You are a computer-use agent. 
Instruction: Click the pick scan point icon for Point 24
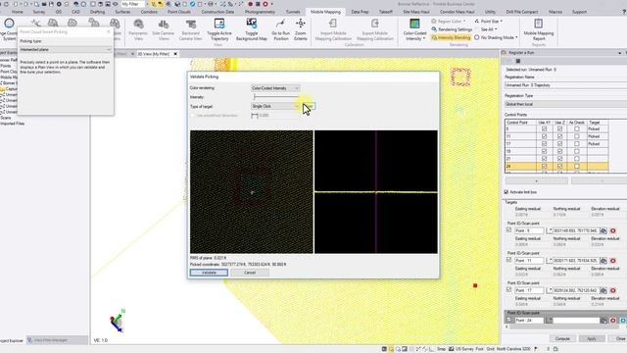[x=603, y=321]
